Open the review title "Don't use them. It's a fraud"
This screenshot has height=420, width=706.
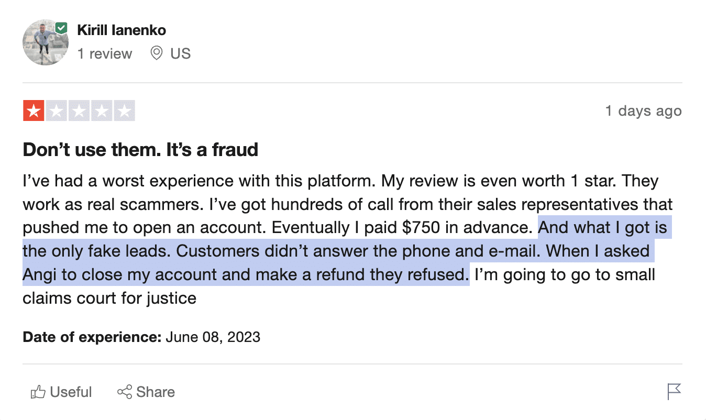140,150
